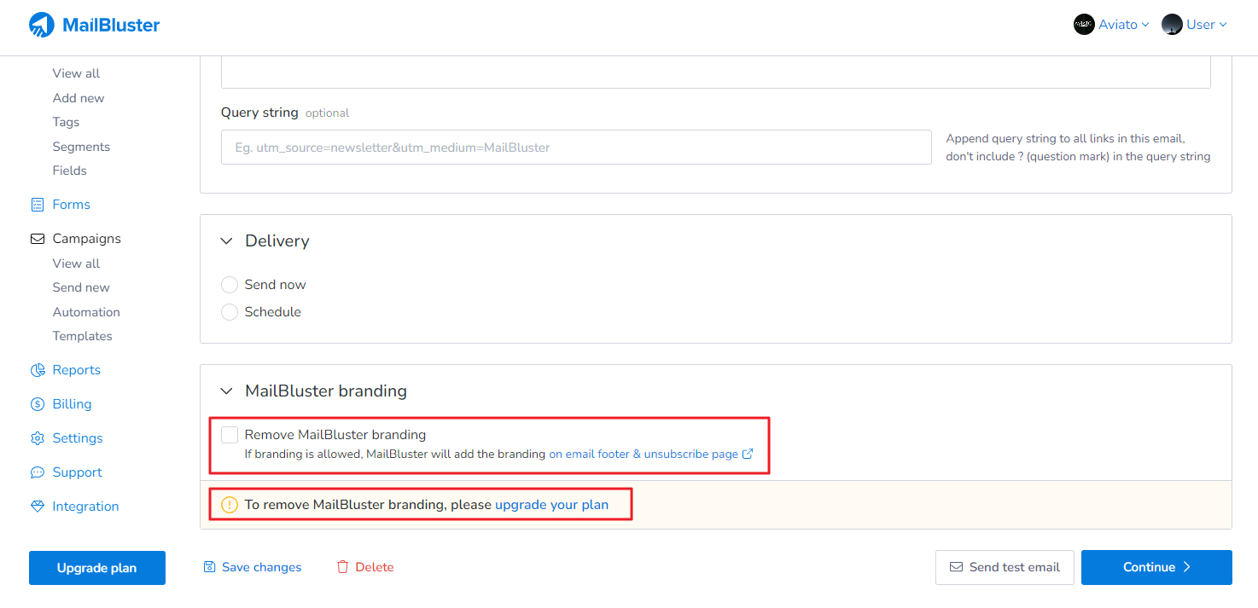Follow the upgrade your plan link
Image resolution: width=1258 pixels, height=608 pixels.
click(551, 505)
